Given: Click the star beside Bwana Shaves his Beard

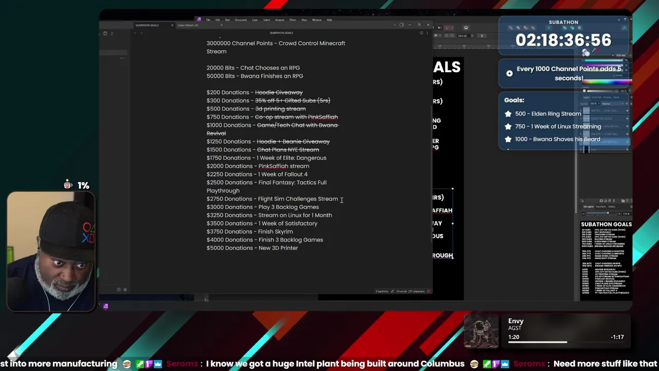Looking at the screenshot, I should pos(508,139).
